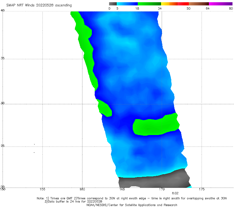Click the latitude label '30'

click(x=3, y=103)
